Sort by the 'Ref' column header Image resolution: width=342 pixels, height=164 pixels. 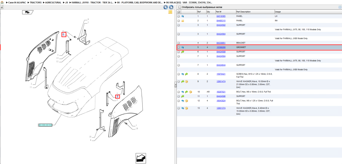(x=201, y=12)
